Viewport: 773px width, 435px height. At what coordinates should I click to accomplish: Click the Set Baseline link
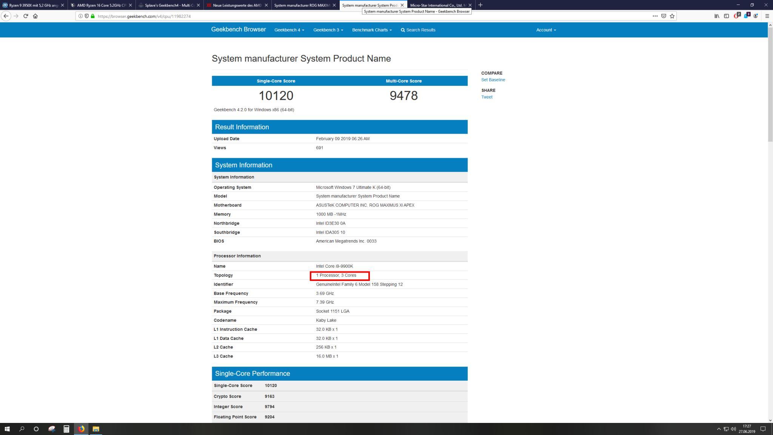[493, 80]
